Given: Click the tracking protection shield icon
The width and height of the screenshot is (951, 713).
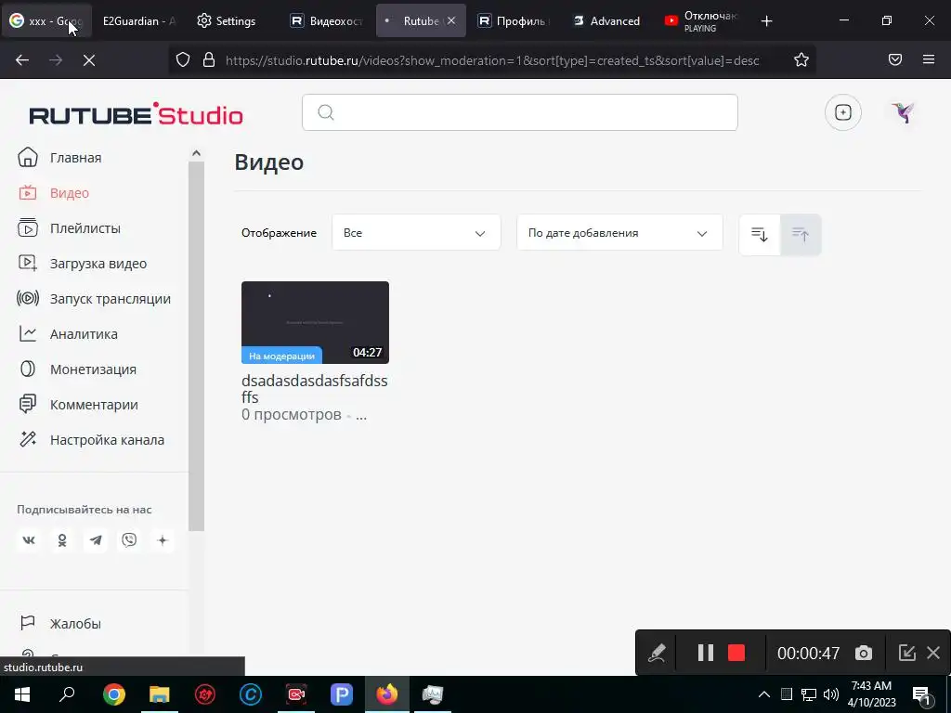Looking at the screenshot, I should 183,60.
